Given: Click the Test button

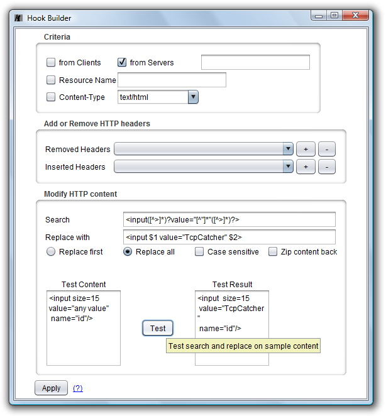Looking at the screenshot, I should pos(158,328).
